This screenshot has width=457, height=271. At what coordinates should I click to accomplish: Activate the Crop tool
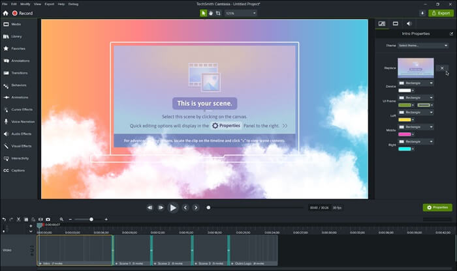pyautogui.click(x=218, y=13)
